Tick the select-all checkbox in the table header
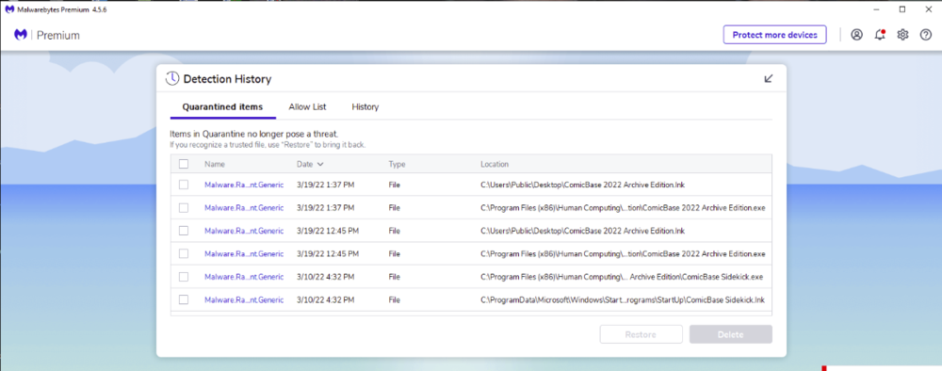 [x=184, y=164]
